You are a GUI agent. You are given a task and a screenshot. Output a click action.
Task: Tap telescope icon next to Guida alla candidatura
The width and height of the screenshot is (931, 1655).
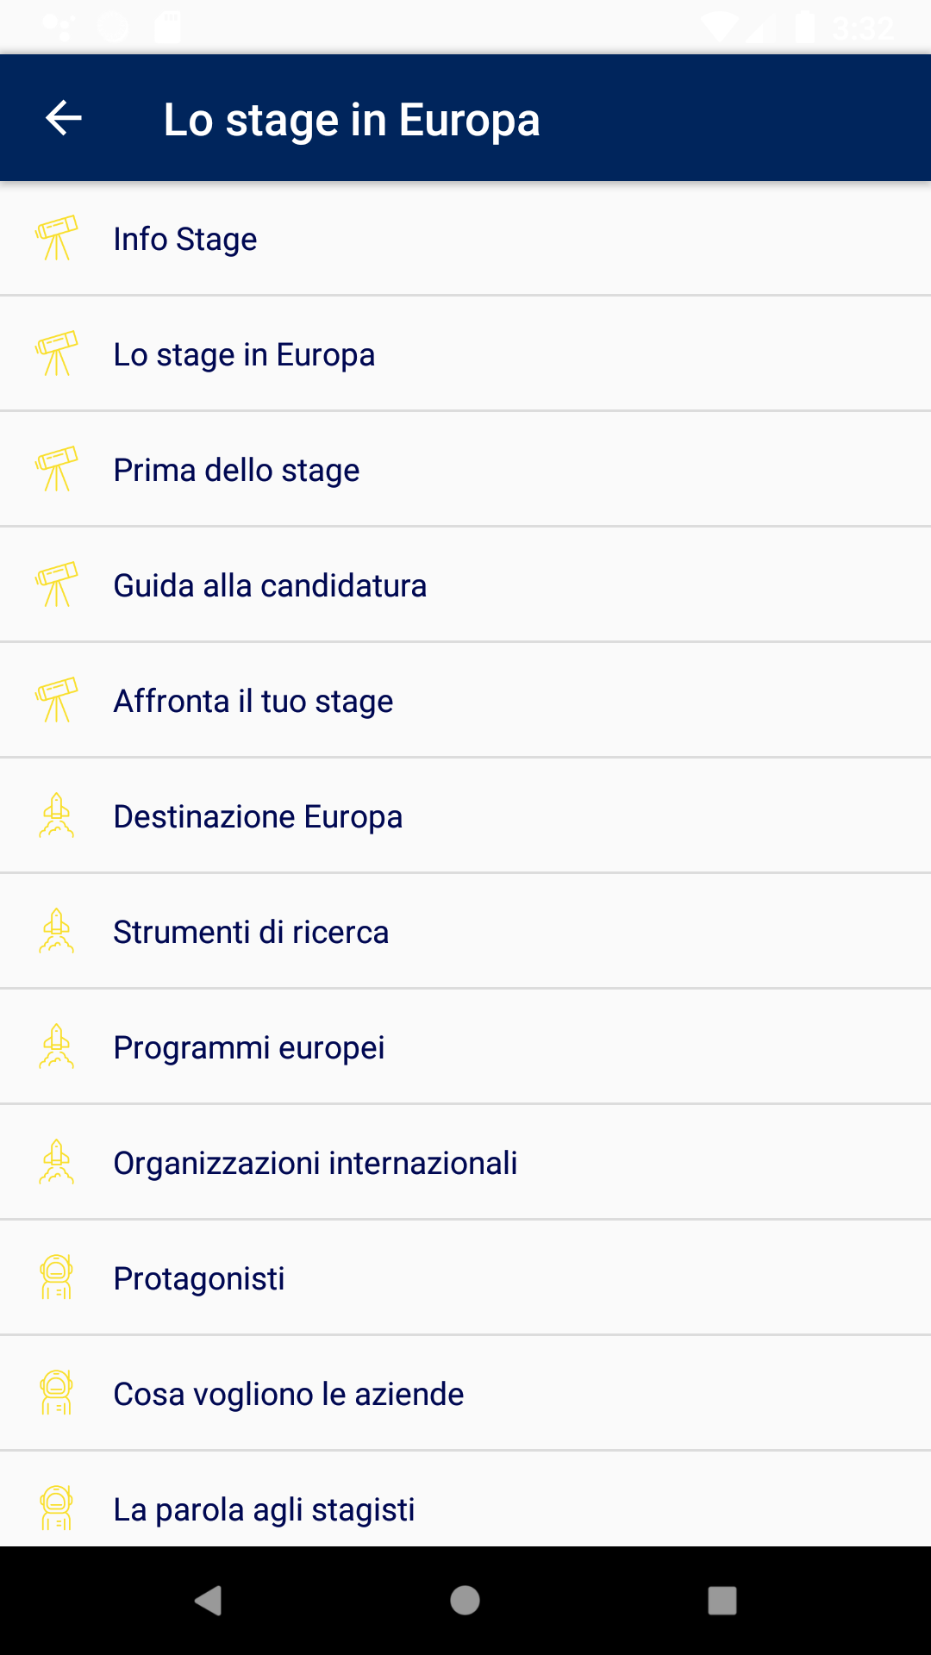coord(57,585)
